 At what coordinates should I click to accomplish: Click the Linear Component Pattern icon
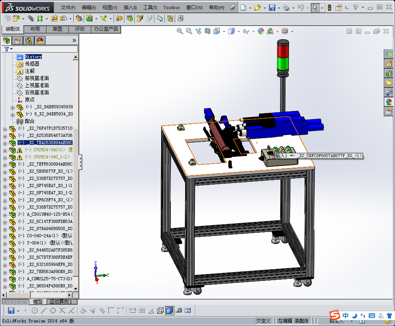click(x=40, y=18)
